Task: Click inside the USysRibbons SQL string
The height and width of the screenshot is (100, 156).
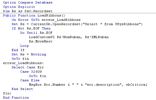Action: (x=112, y=24)
